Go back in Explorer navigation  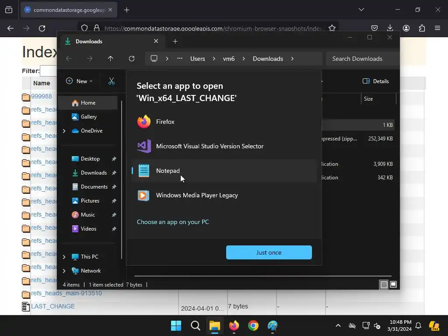[69, 59]
